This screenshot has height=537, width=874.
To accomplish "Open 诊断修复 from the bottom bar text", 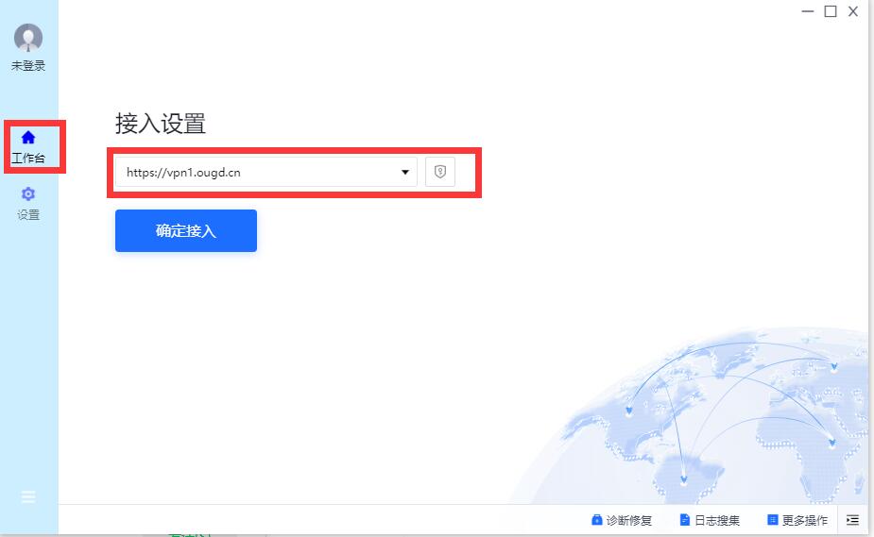I will tap(628, 520).
